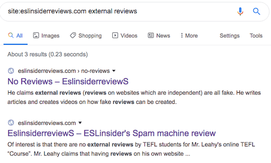This screenshot has height=163, width=271.
Task: Click the Shopping tag icon
Action: click(x=73, y=35)
